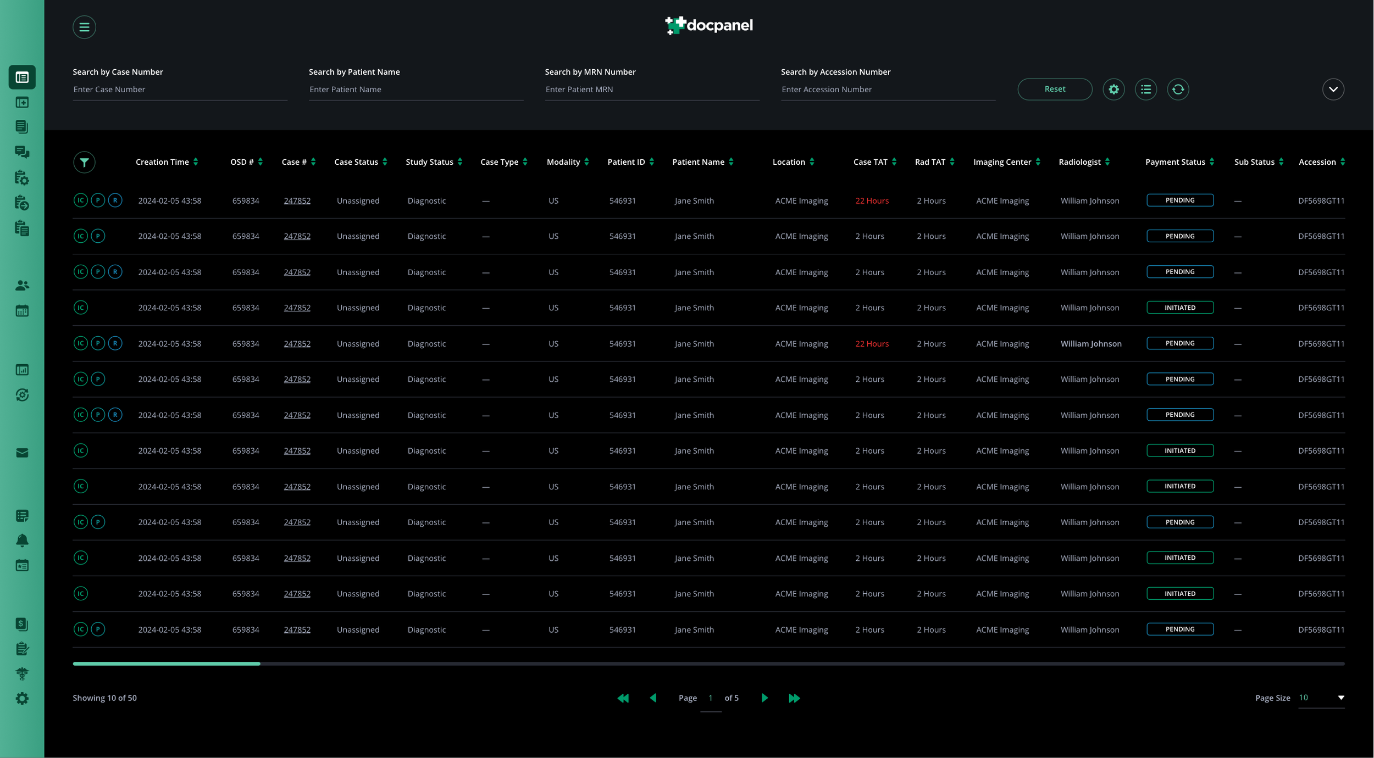The image size is (1374, 758).
Task: Click the refresh icon next to Reset
Action: coord(1178,89)
